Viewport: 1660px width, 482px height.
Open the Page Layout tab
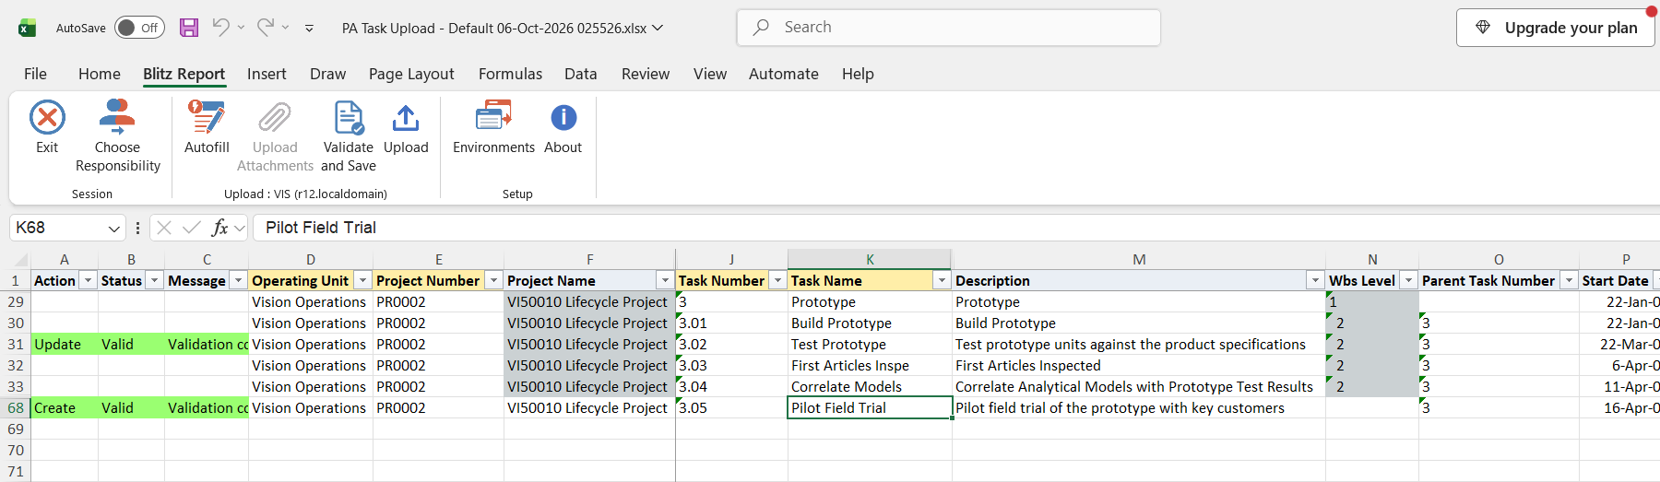pos(411,74)
